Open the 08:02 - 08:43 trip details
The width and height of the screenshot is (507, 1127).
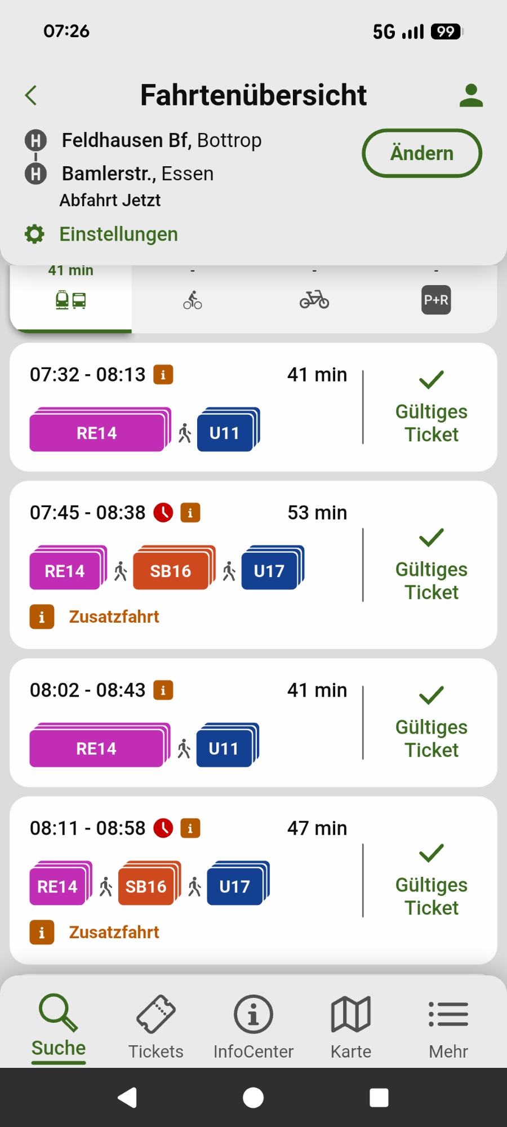(x=186, y=721)
